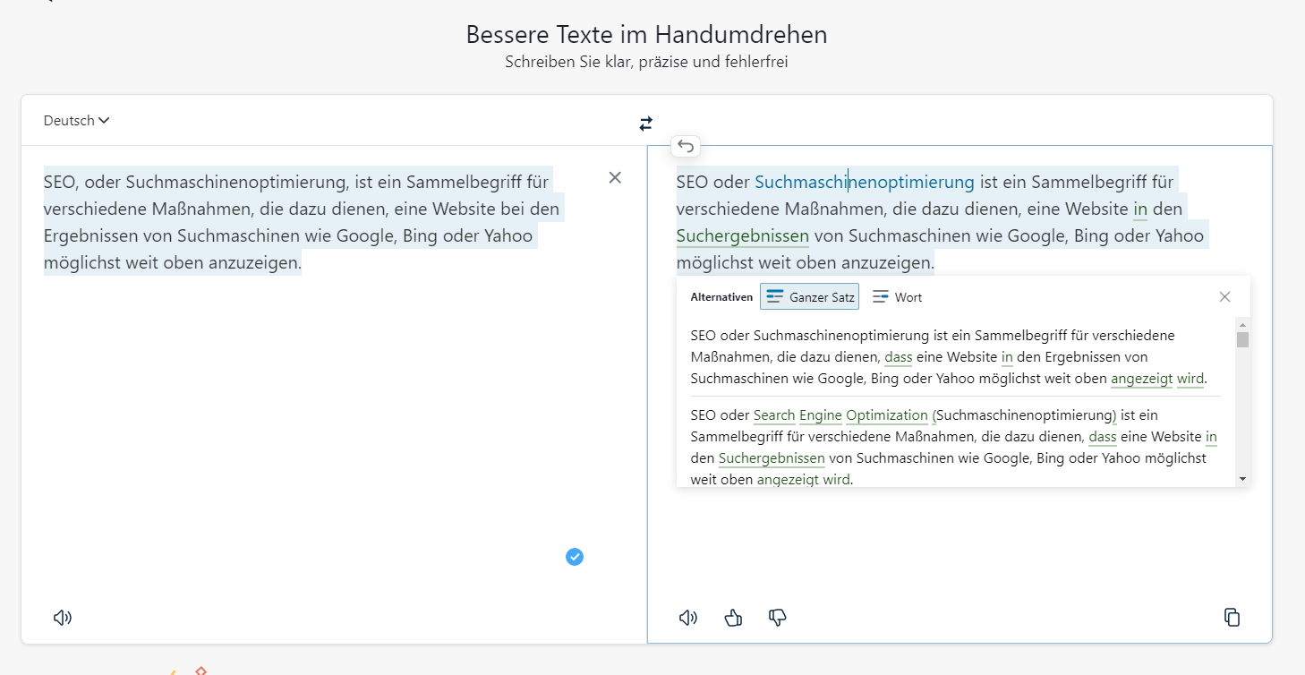Close the Alternativen popup panel
The image size is (1305, 675).
pyautogui.click(x=1224, y=296)
